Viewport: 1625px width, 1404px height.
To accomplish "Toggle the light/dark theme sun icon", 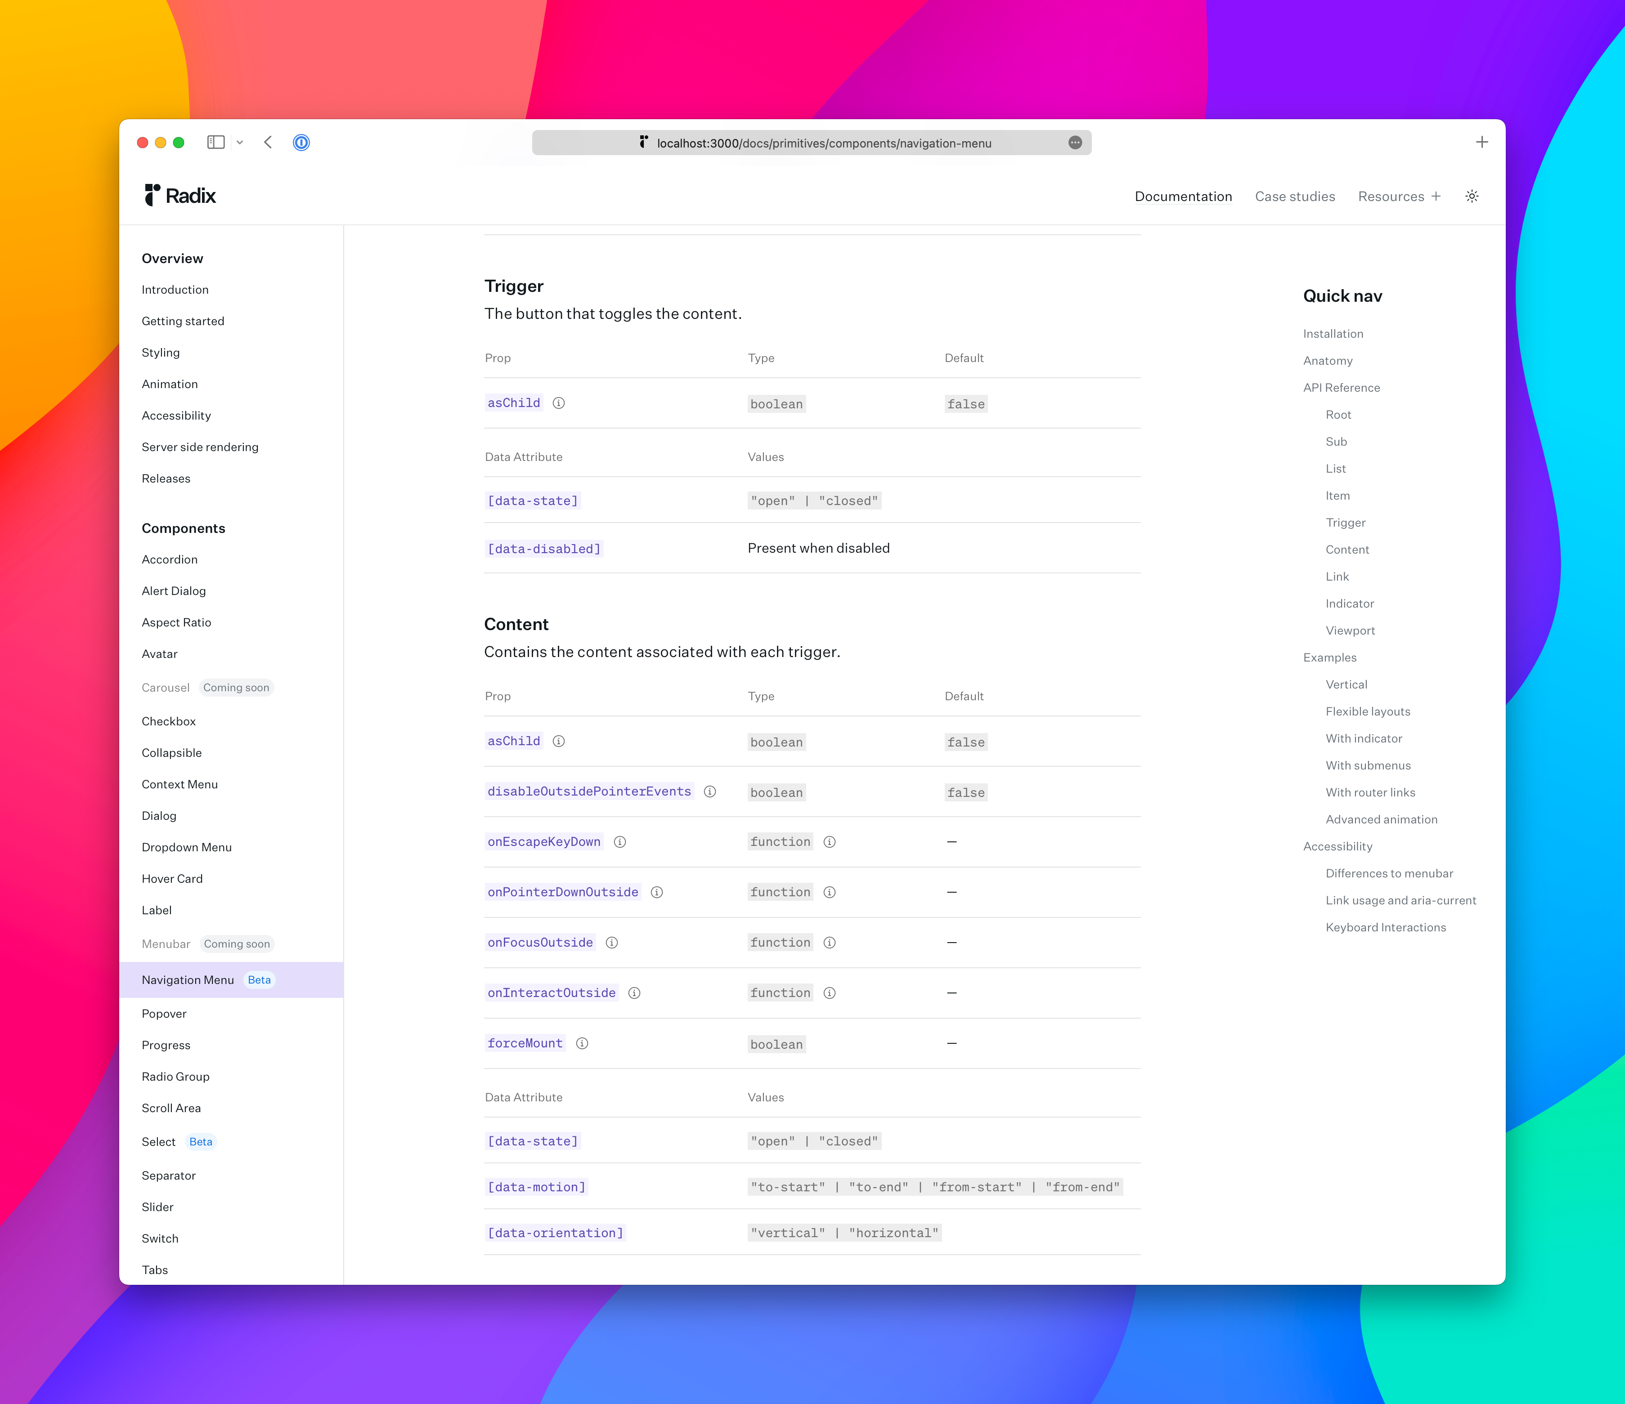I will [x=1471, y=196].
